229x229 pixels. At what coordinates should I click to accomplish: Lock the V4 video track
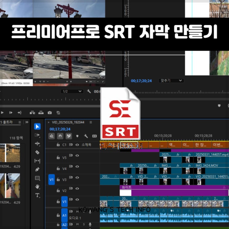coord(58,168)
